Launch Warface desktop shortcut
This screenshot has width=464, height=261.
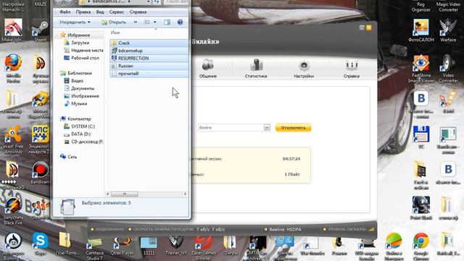tap(448, 30)
